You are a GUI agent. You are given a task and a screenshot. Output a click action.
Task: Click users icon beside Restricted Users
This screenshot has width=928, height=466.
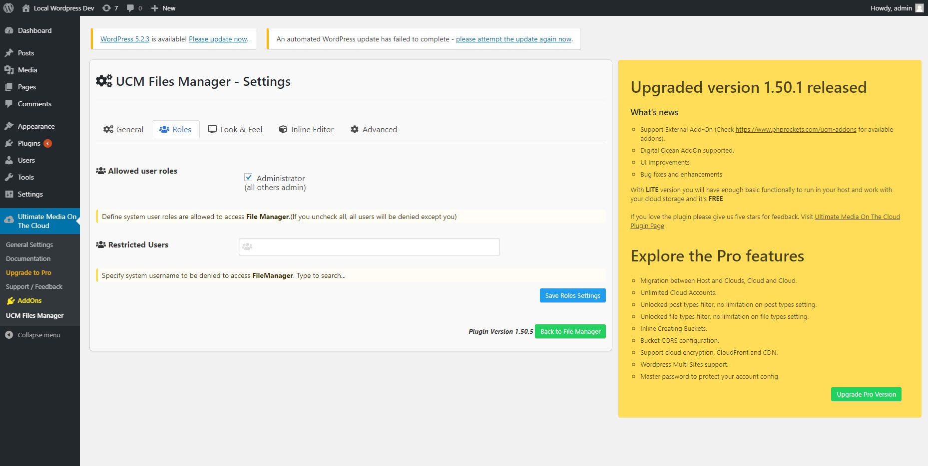(x=101, y=244)
